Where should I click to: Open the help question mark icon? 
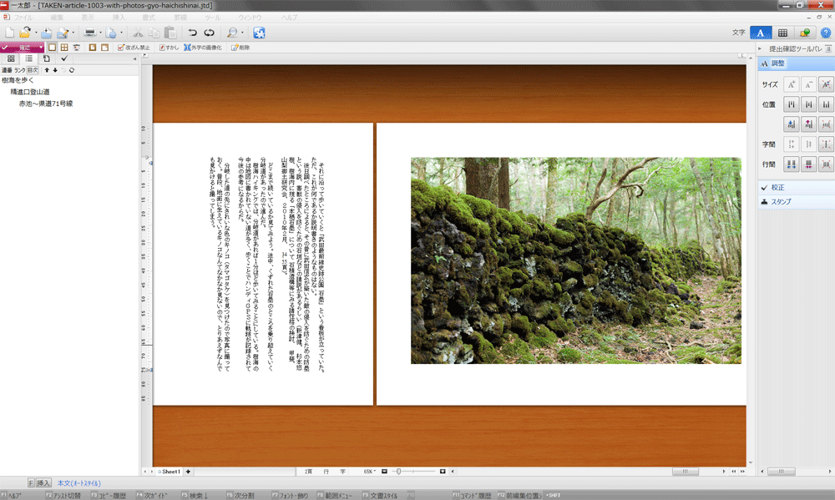tap(825, 33)
